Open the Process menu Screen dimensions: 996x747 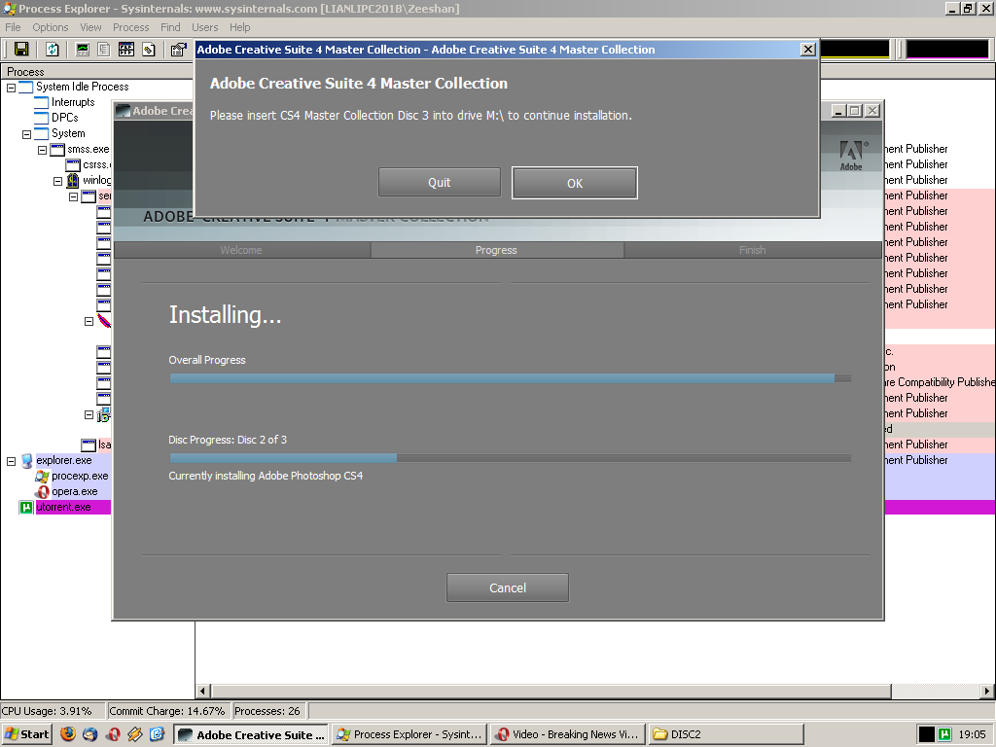coord(131,27)
